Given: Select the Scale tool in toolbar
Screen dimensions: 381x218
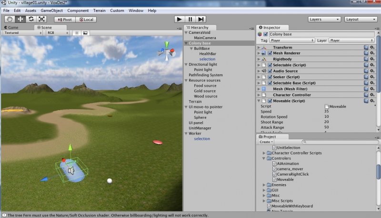Looking at the screenshot, I should point(41,19).
